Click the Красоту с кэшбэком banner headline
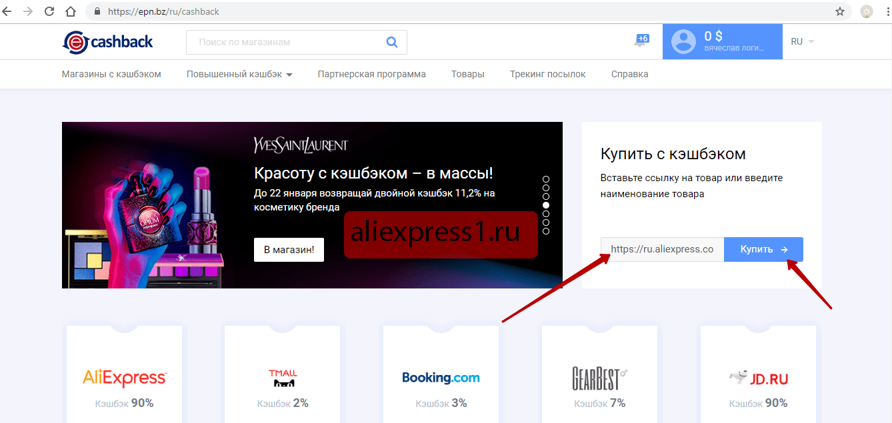This screenshot has height=423, width=892. 374,174
